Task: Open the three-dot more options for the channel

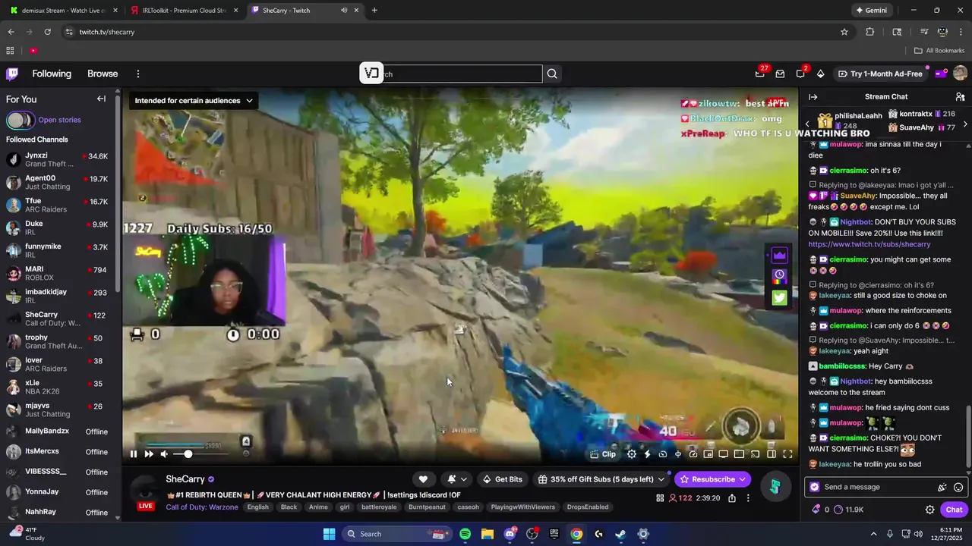Action: pyautogui.click(x=748, y=498)
